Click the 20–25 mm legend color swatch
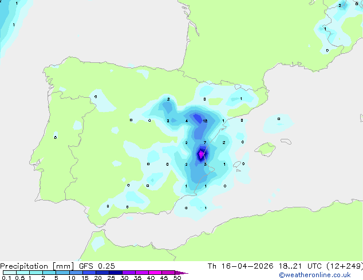363x280 pixels. pyautogui.click(x=102, y=273)
